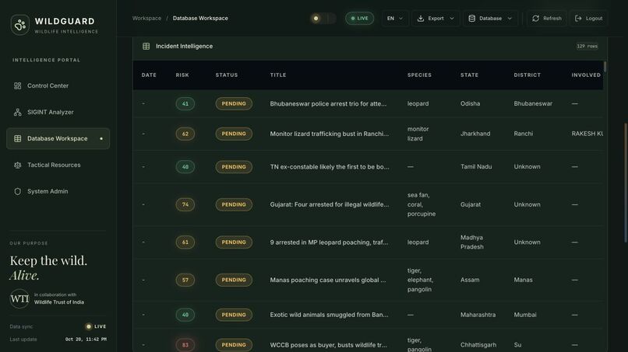Sort by the DATE column header
The width and height of the screenshot is (628, 352).
coord(149,75)
